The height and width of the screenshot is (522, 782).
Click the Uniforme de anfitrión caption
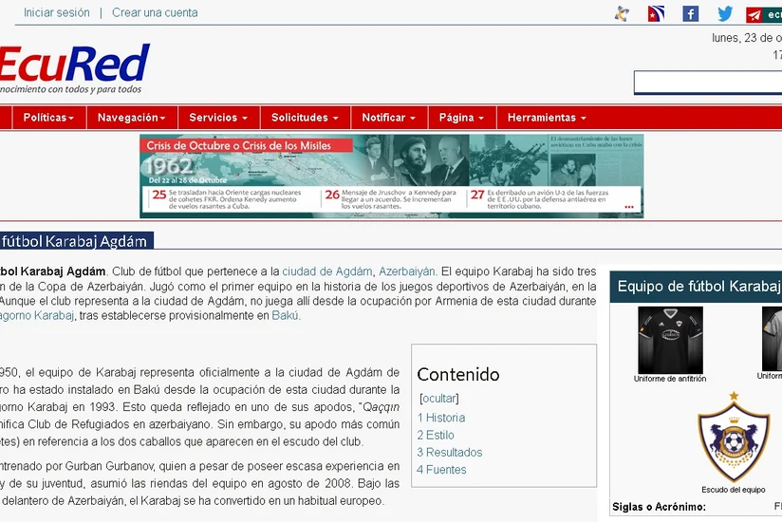point(670,379)
